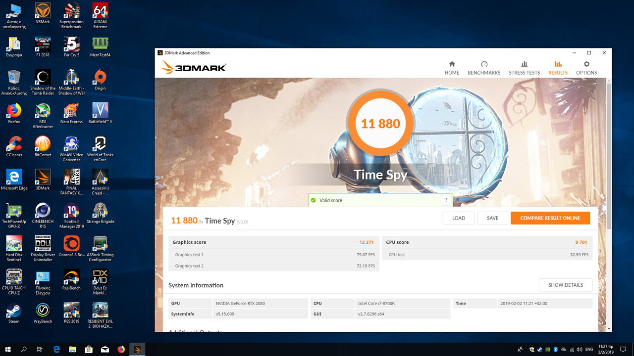This screenshot has width=634, height=356.
Task: Open Steam desktop icon
Action: pyautogui.click(x=14, y=313)
